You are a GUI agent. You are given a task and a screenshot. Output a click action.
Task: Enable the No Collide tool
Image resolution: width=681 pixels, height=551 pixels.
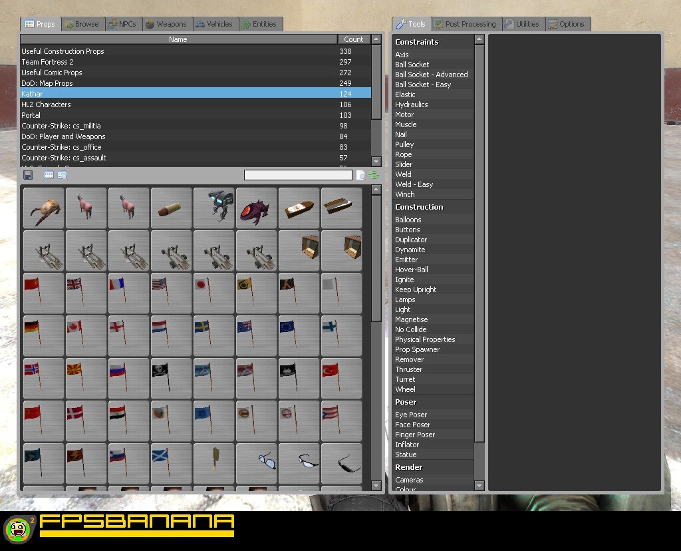410,329
